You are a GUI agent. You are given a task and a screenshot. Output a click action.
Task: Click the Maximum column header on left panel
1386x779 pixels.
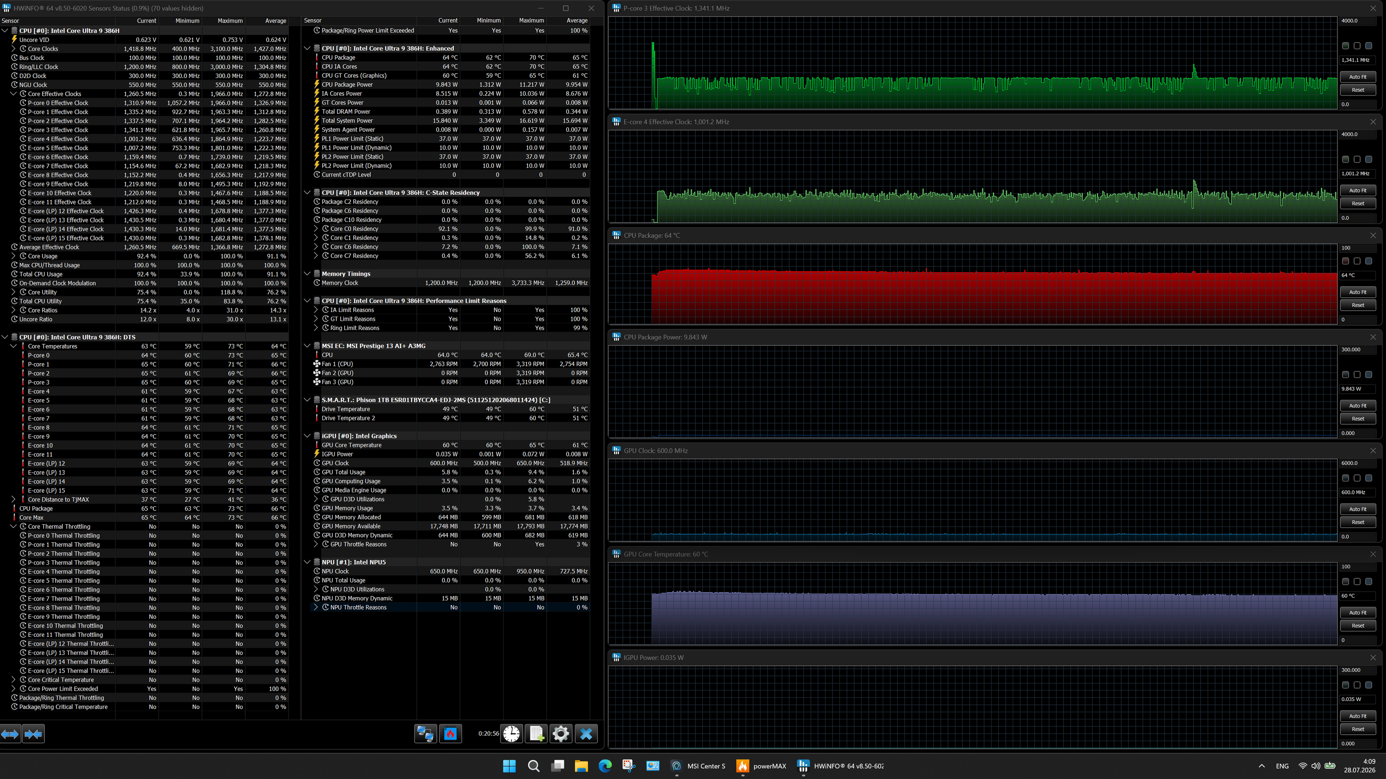pos(230,20)
